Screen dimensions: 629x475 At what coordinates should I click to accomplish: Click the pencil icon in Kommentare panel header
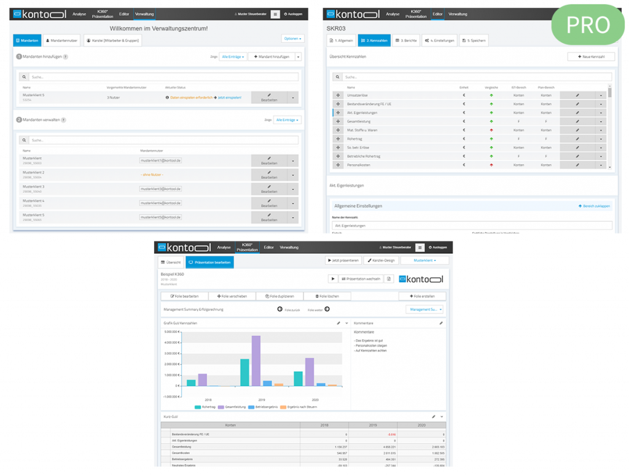440,323
